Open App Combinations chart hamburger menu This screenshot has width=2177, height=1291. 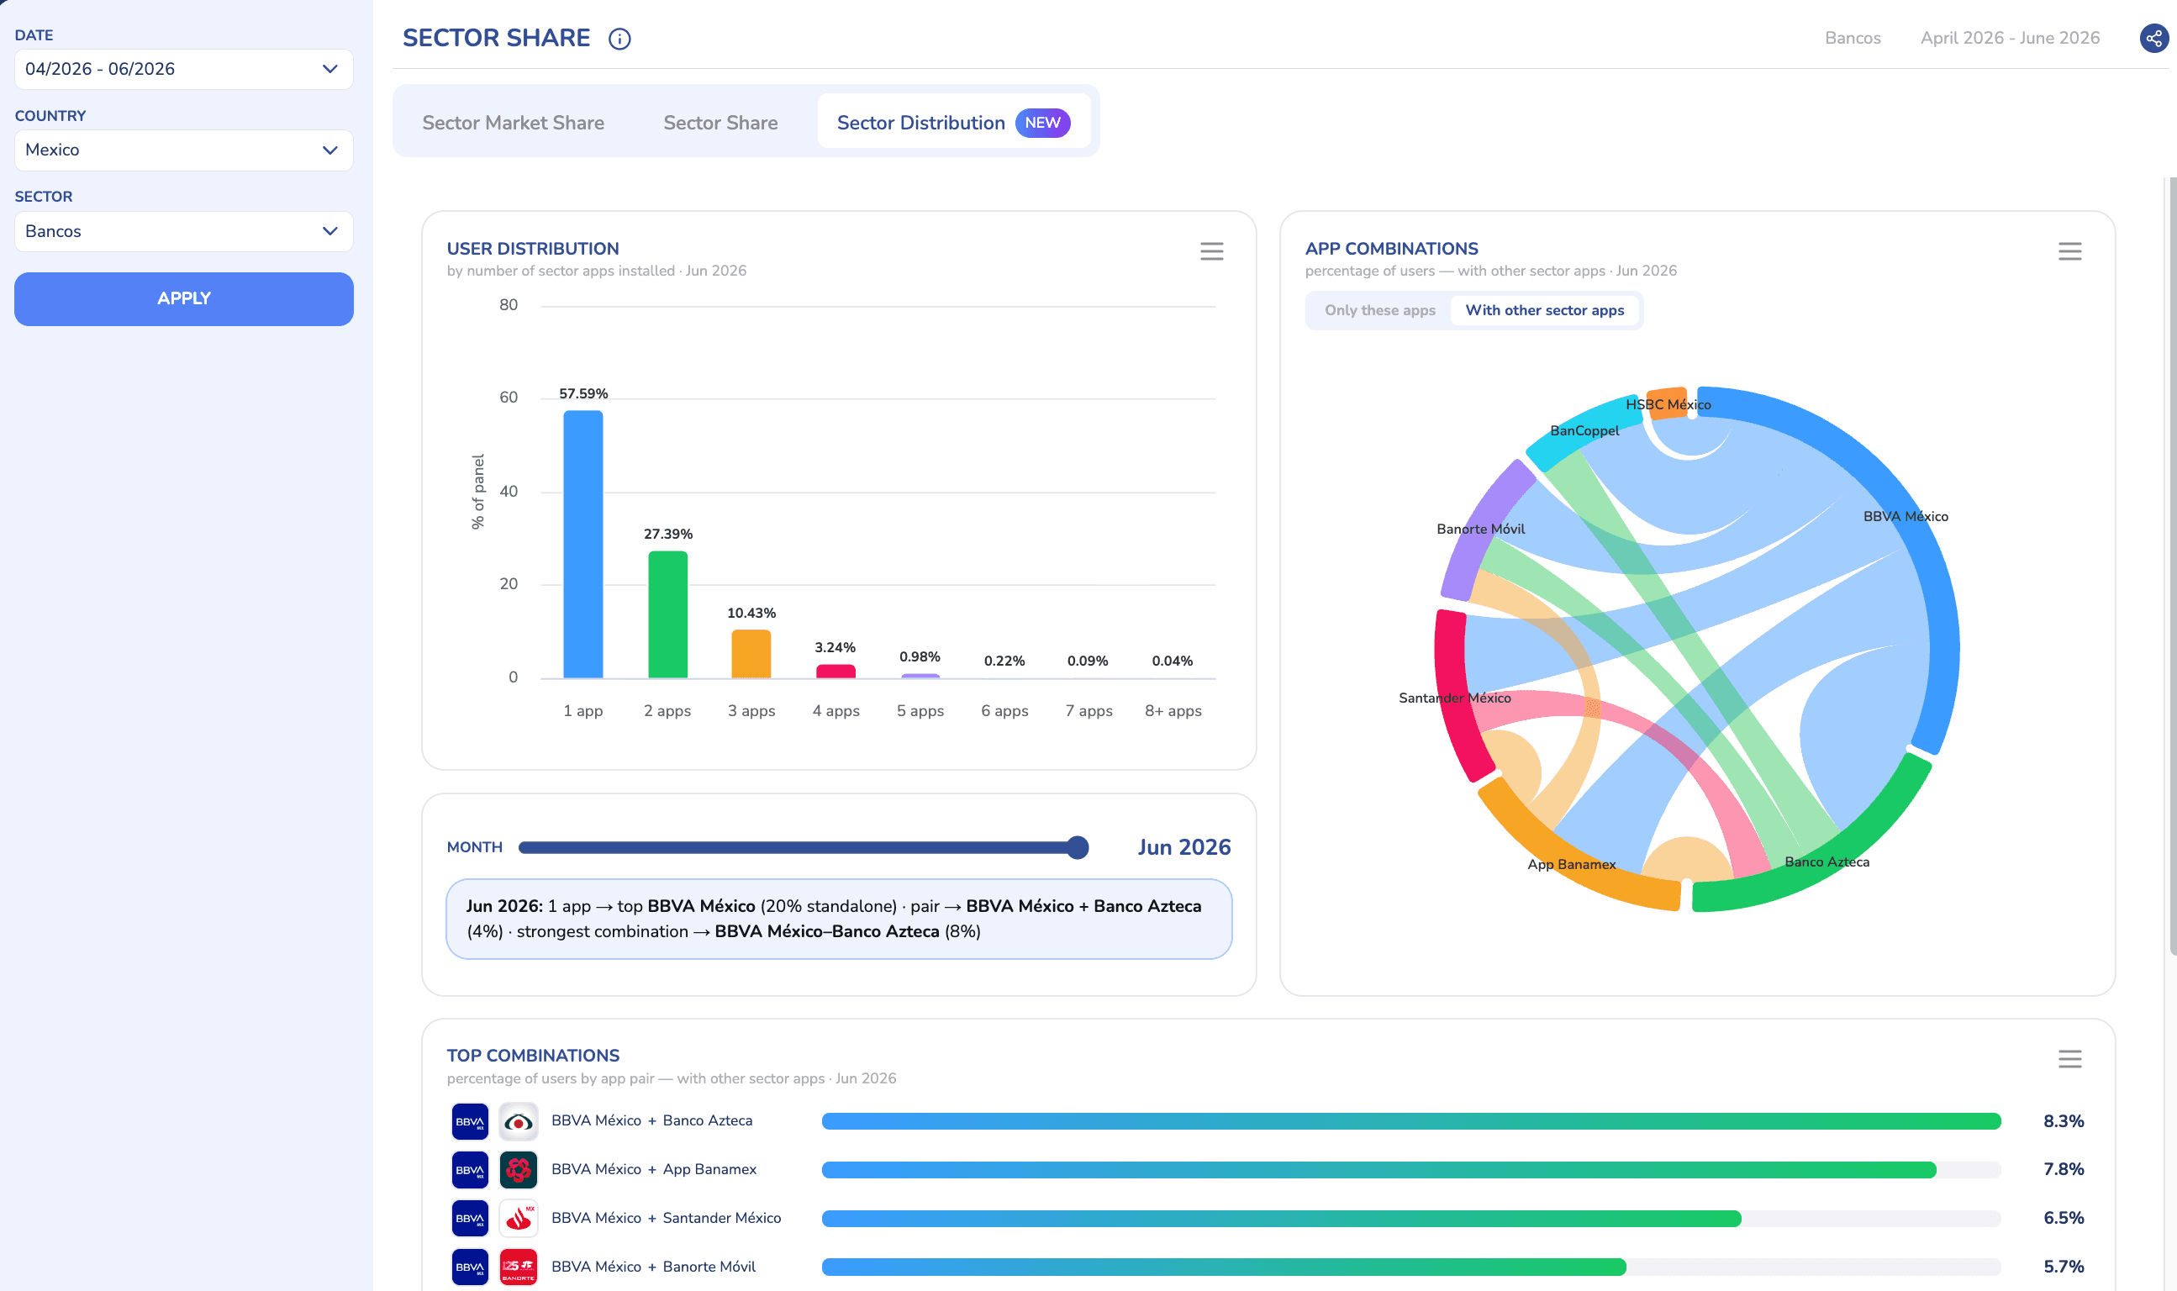2069,251
